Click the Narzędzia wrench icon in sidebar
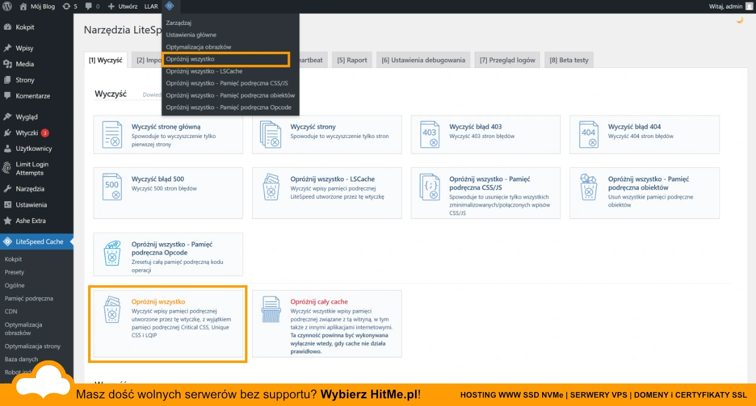 click(8, 188)
